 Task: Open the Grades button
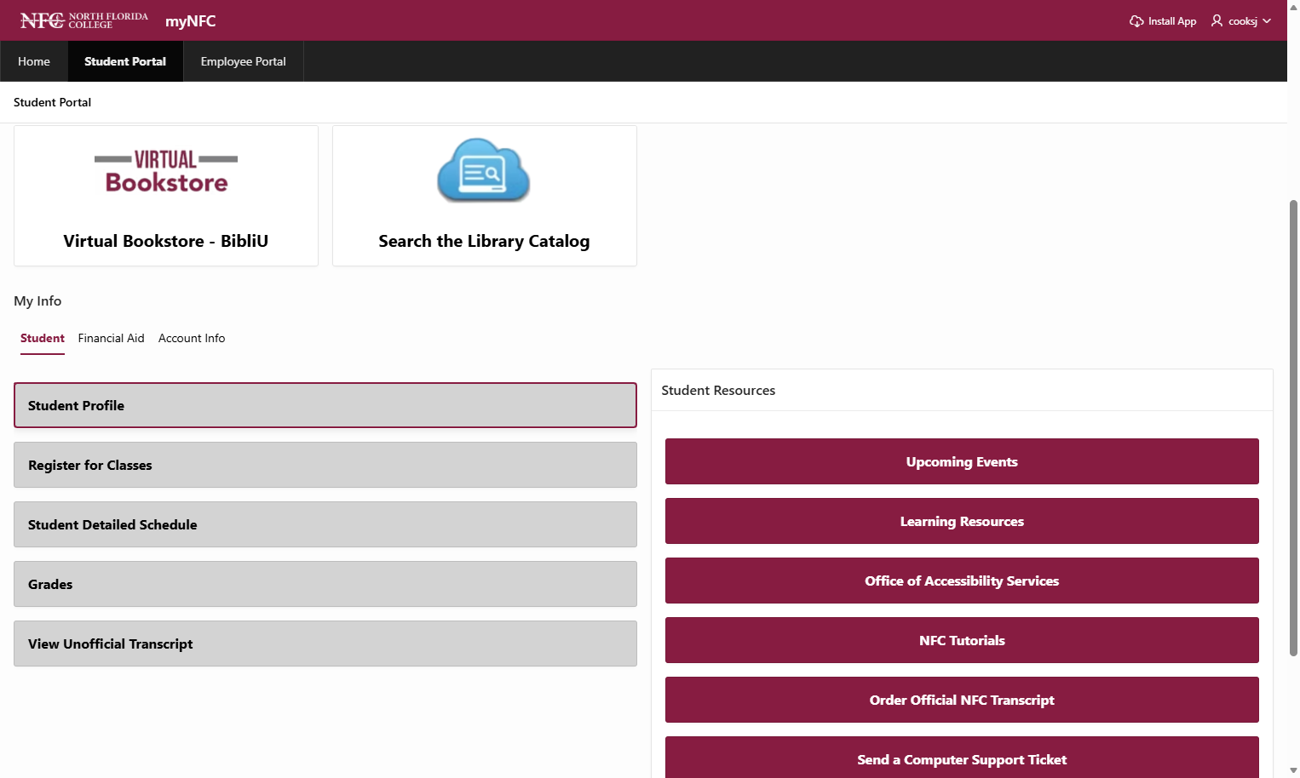pos(325,584)
